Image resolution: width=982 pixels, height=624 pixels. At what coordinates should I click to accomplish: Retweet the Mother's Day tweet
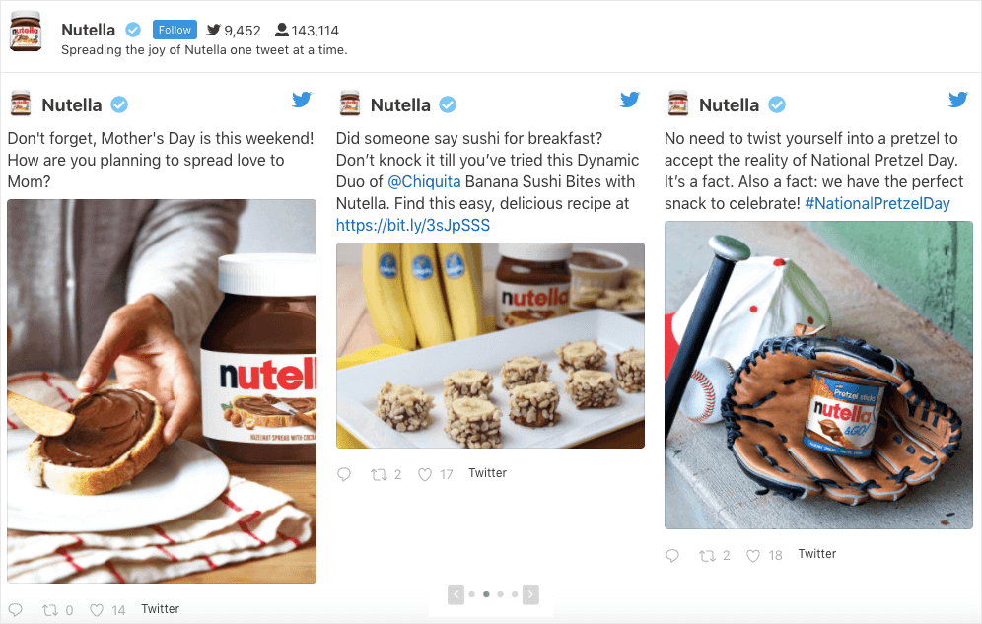(x=49, y=609)
